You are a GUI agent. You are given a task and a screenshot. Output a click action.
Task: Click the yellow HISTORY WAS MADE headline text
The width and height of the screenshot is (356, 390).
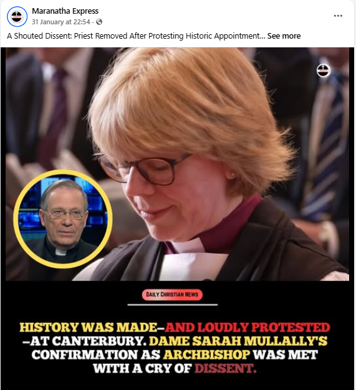[89, 327]
